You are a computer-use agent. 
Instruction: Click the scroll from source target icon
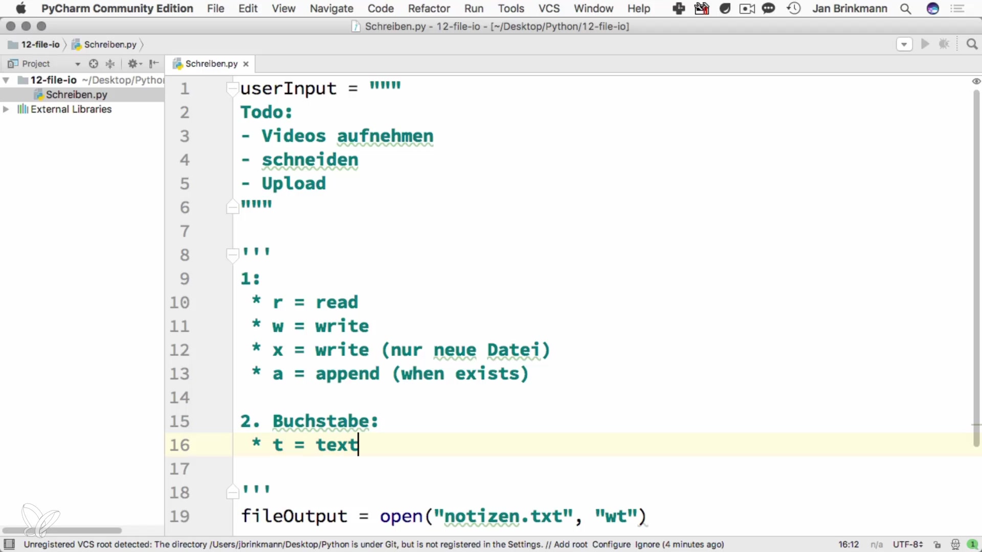[x=93, y=64]
